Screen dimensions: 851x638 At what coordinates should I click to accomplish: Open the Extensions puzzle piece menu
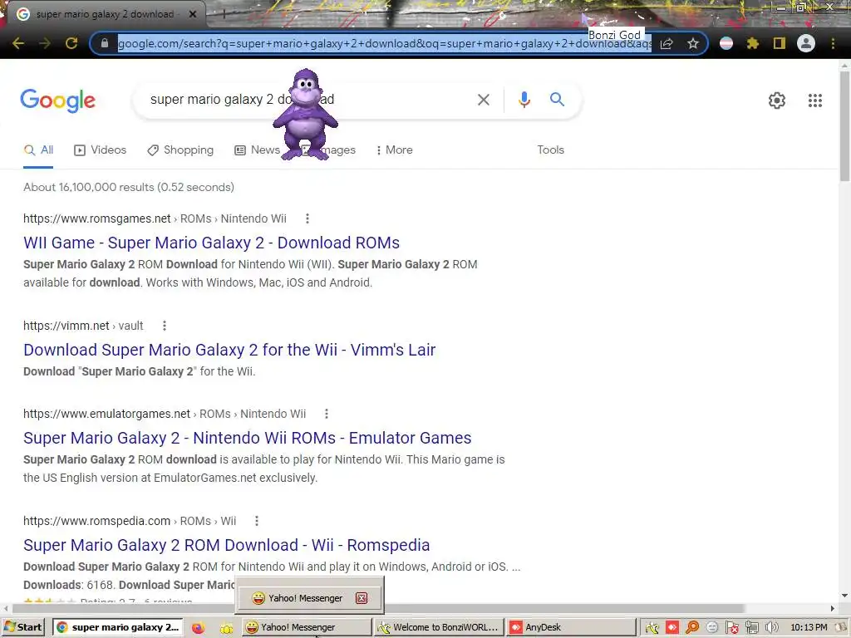753,43
